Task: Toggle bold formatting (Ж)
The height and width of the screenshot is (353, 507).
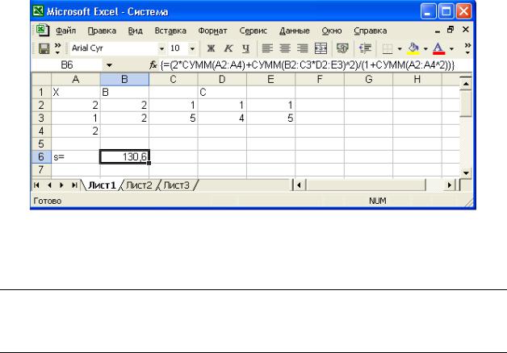Action: tap(211, 48)
